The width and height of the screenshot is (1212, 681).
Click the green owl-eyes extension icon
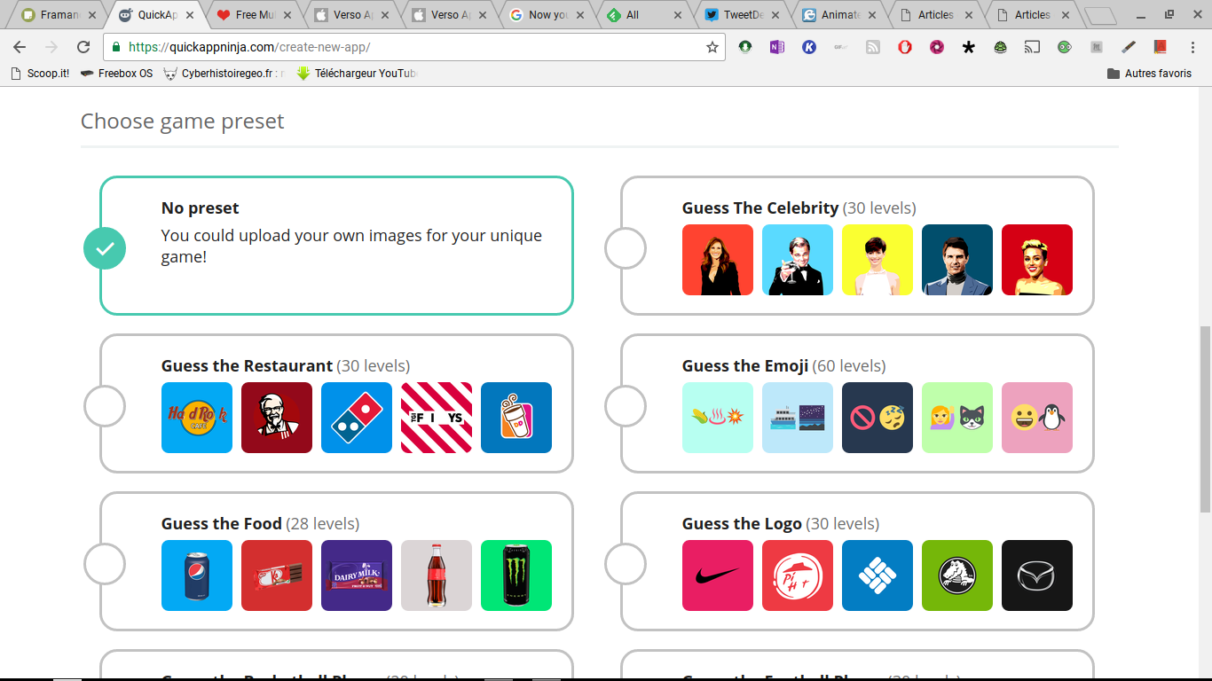1065,47
